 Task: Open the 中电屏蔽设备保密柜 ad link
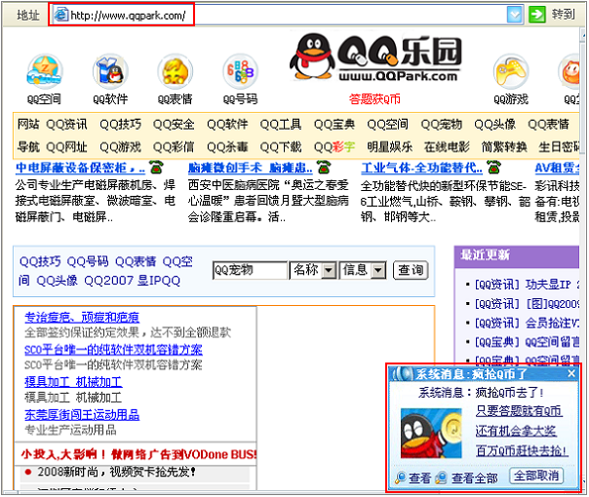[x=80, y=168]
